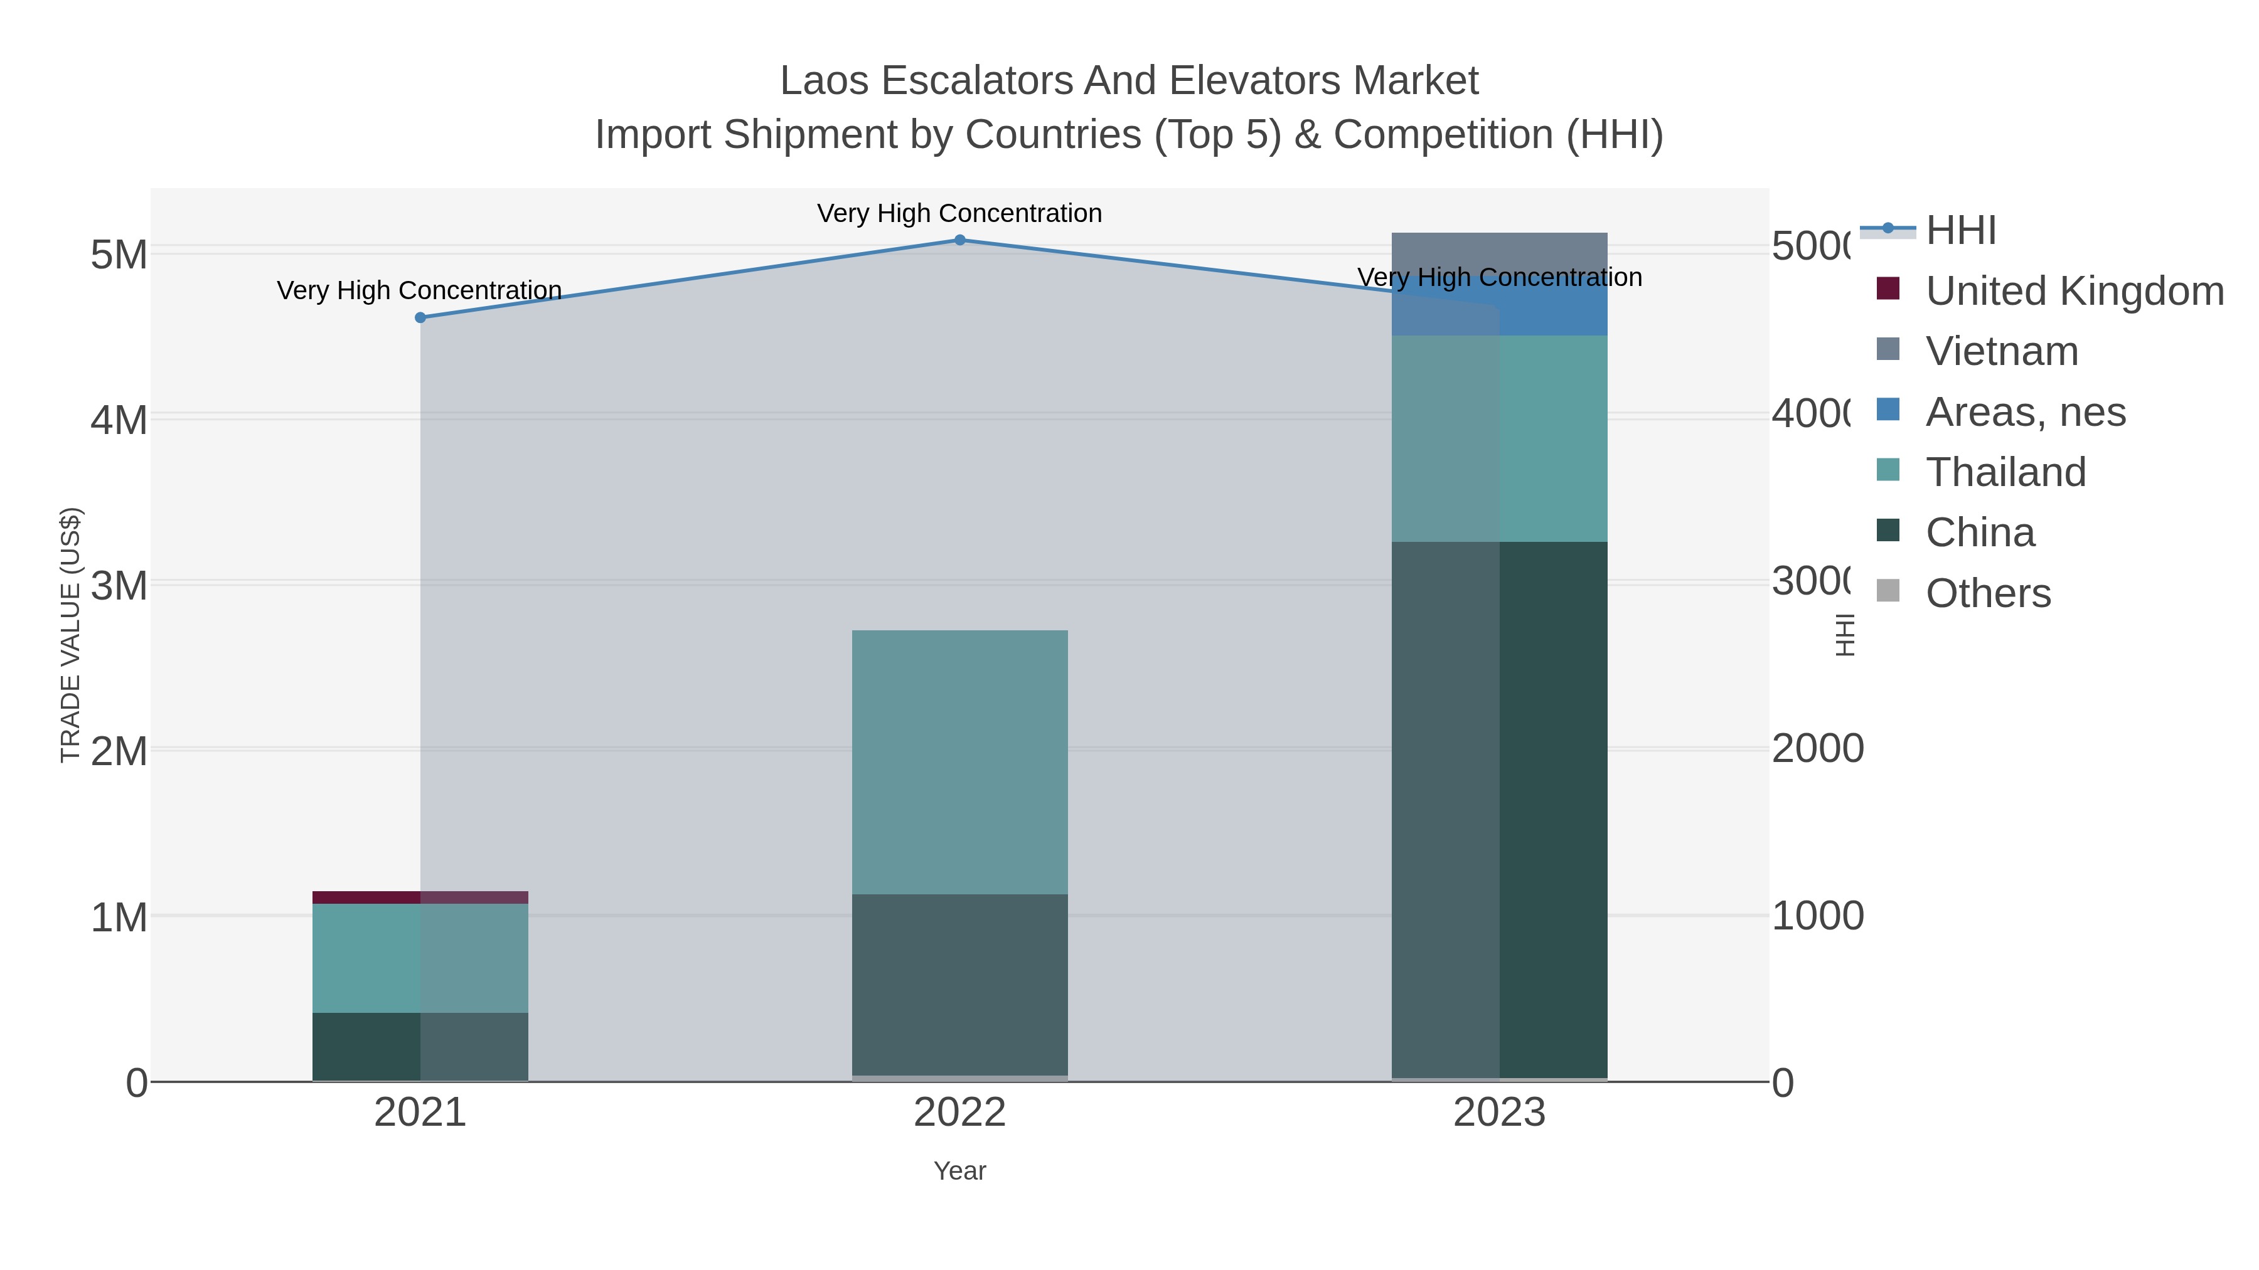The height and width of the screenshot is (1270, 2259).
Task: Toggle the Thailand legend entry
Action: tap(1980, 472)
